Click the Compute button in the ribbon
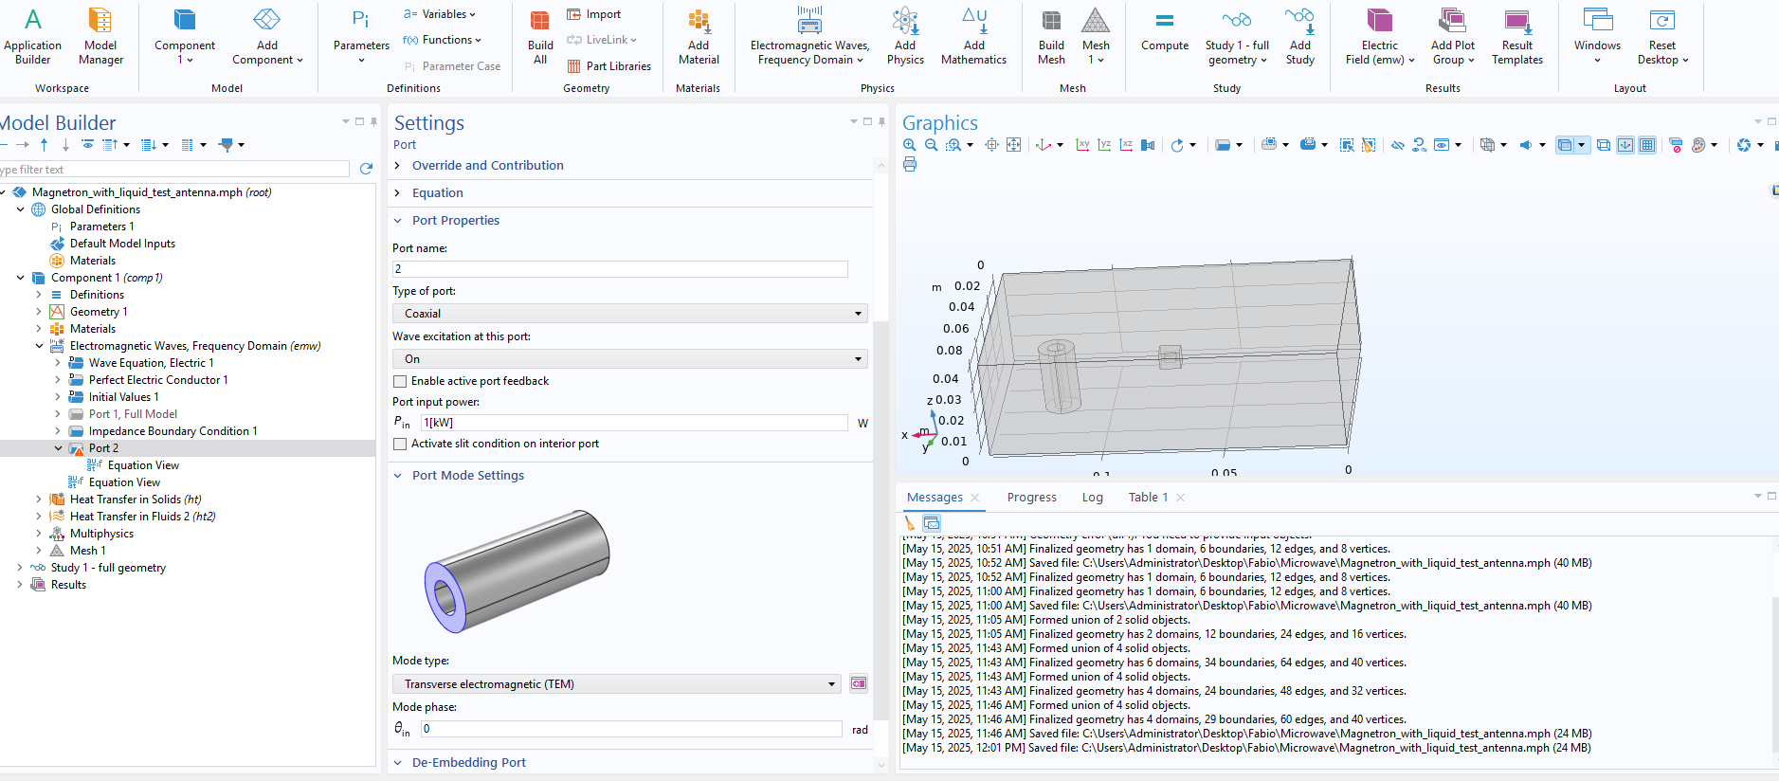Viewport: 1779px width, 781px height. (1164, 34)
